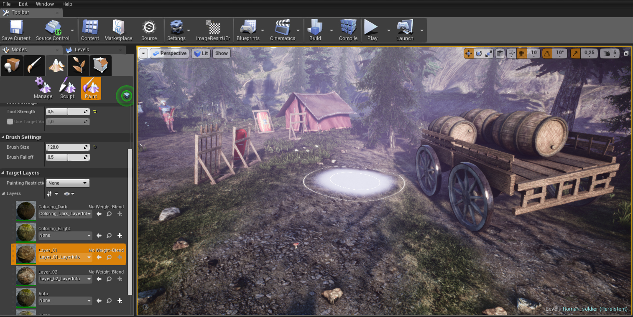Viewport: 633px width, 317px height.
Task: Select the rotate gizmo in the viewport
Action: click(x=479, y=53)
